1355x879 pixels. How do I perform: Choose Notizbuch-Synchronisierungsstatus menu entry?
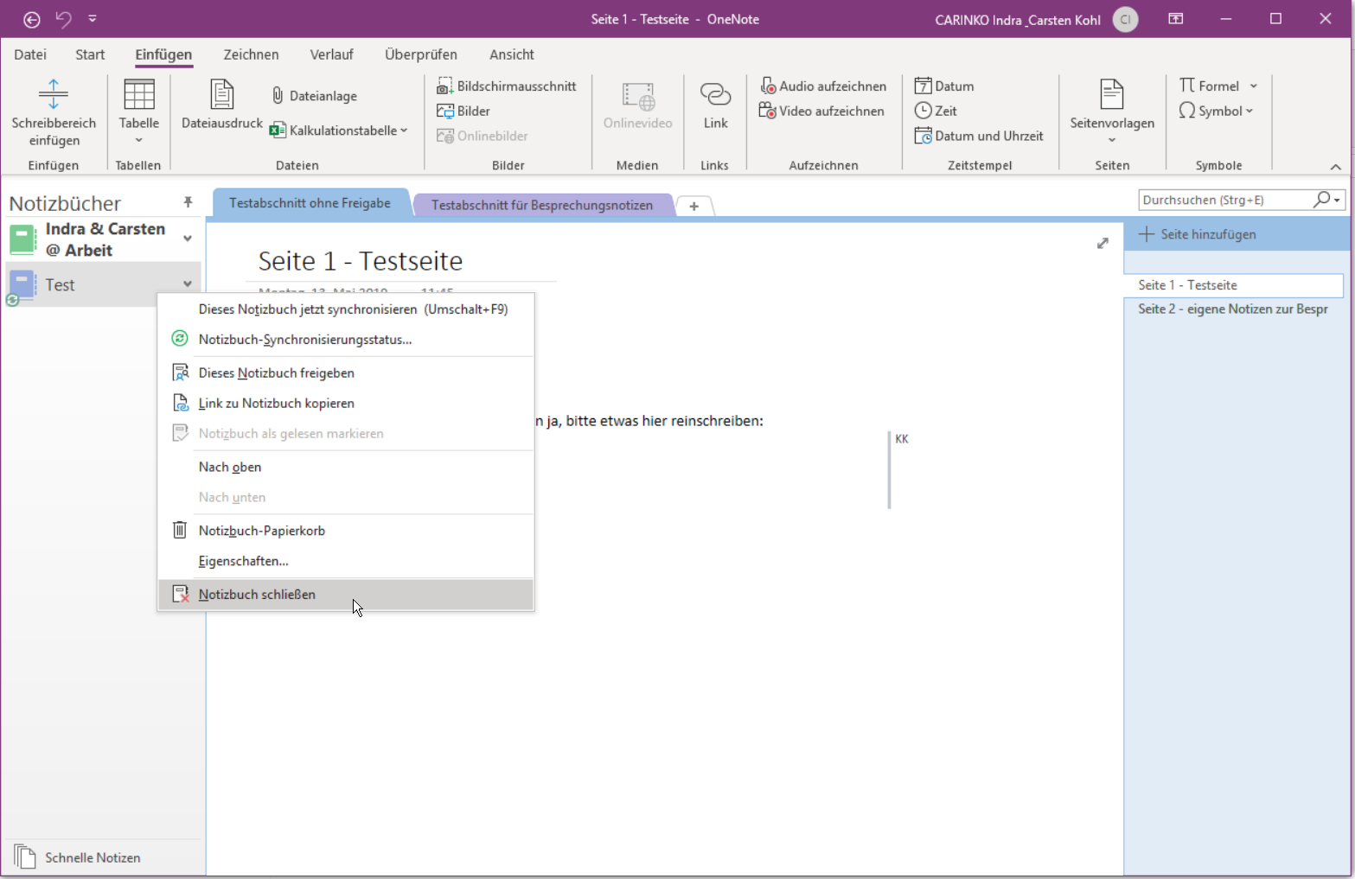pyautogui.click(x=346, y=340)
